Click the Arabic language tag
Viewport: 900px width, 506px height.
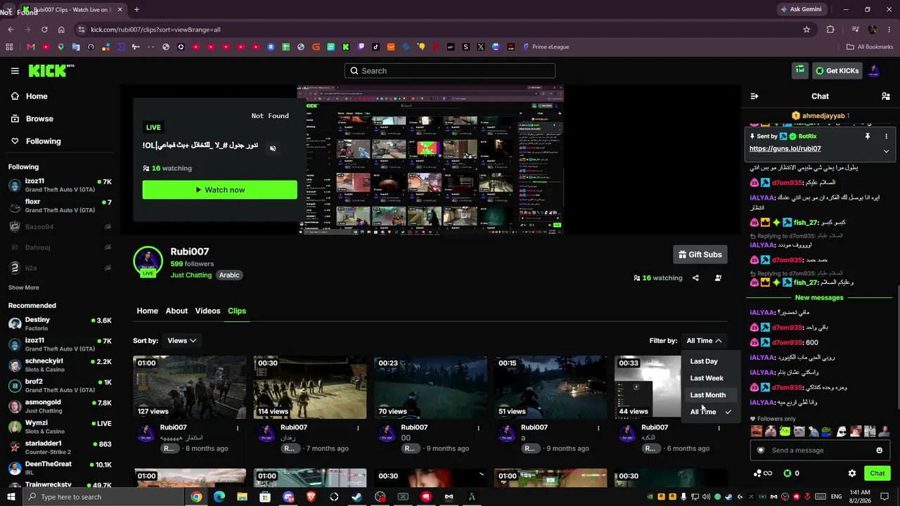(229, 275)
